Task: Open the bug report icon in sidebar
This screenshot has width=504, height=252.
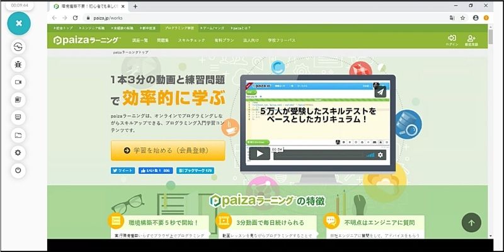Action: (18, 65)
